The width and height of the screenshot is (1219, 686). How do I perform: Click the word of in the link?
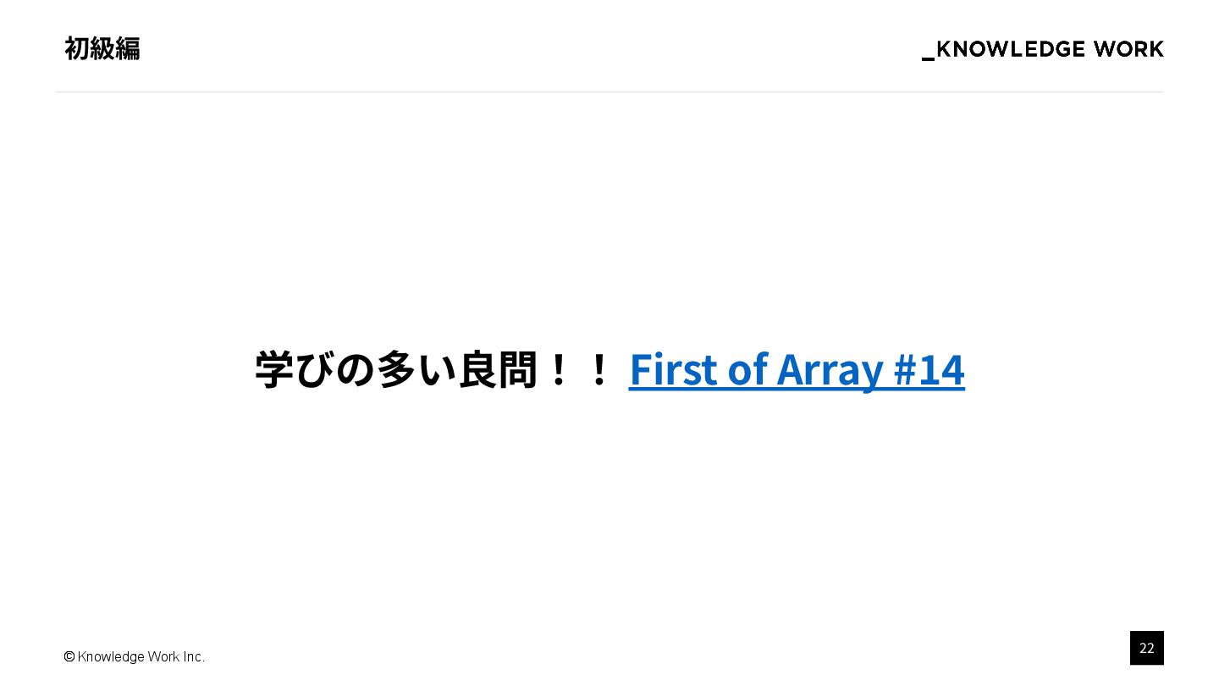point(746,369)
